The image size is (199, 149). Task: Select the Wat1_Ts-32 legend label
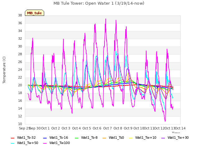click(x=26, y=138)
